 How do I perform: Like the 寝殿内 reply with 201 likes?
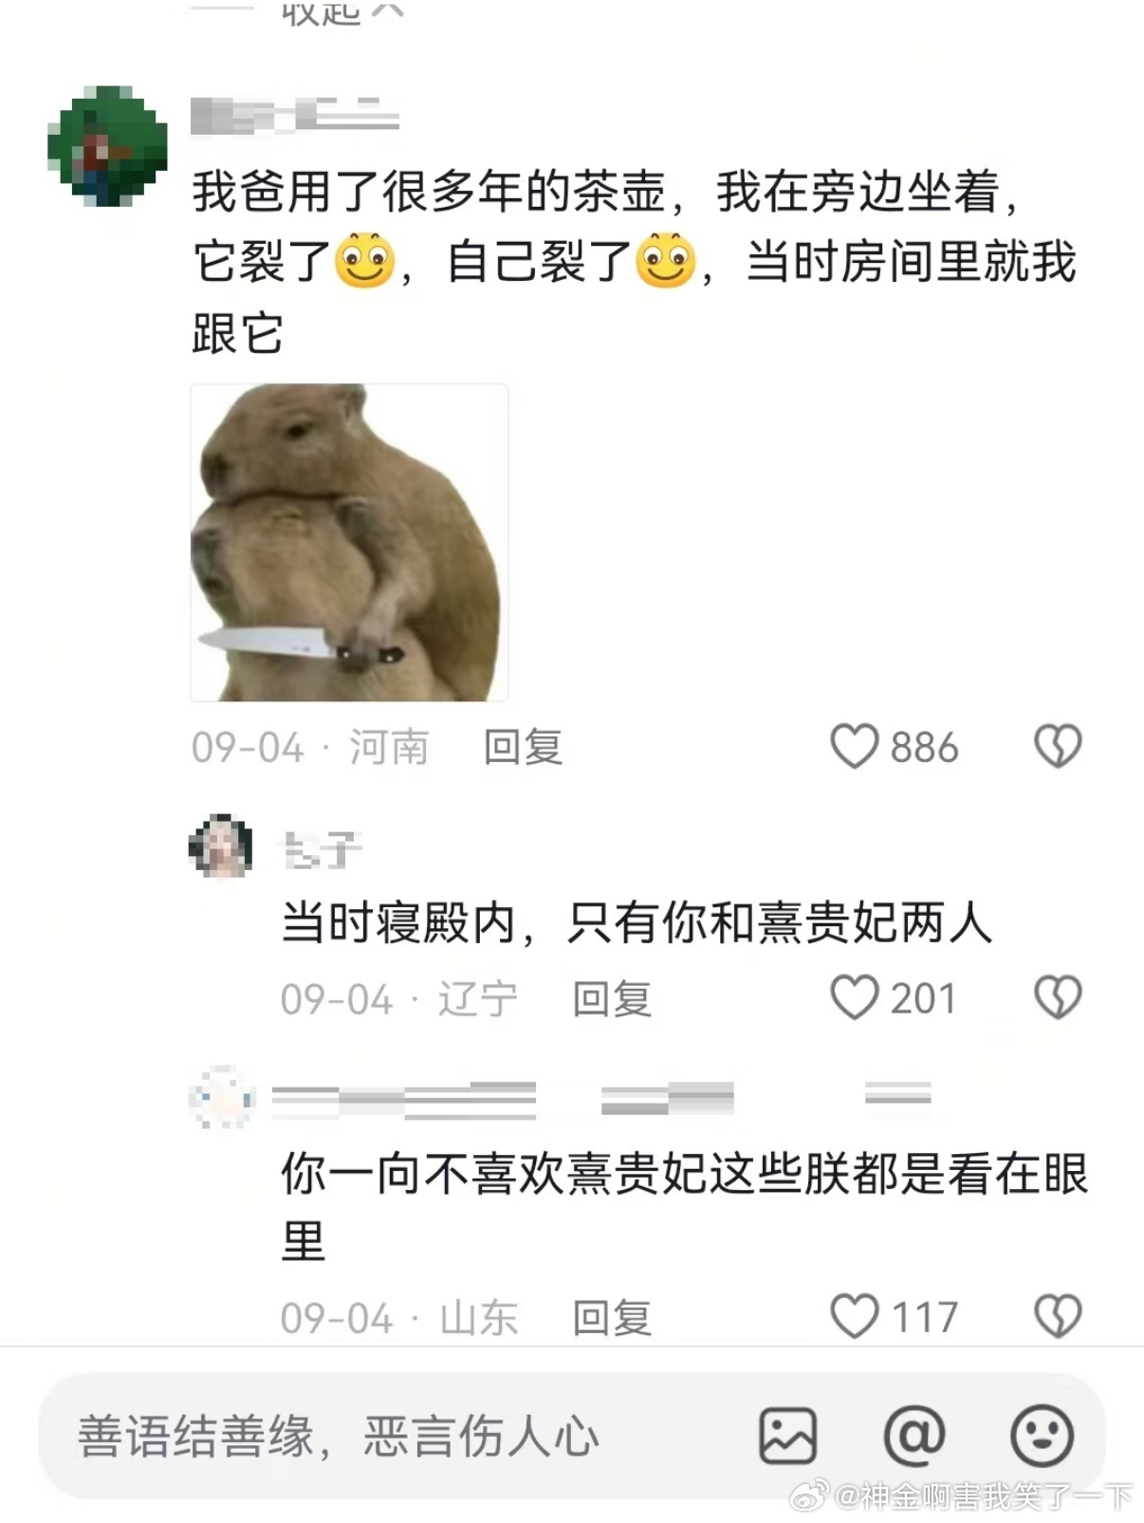coord(854,998)
